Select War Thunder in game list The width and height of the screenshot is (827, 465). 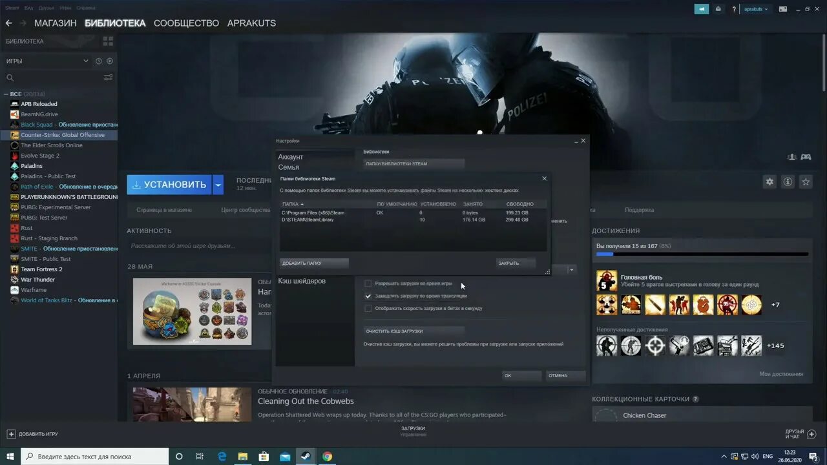[37, 280]
